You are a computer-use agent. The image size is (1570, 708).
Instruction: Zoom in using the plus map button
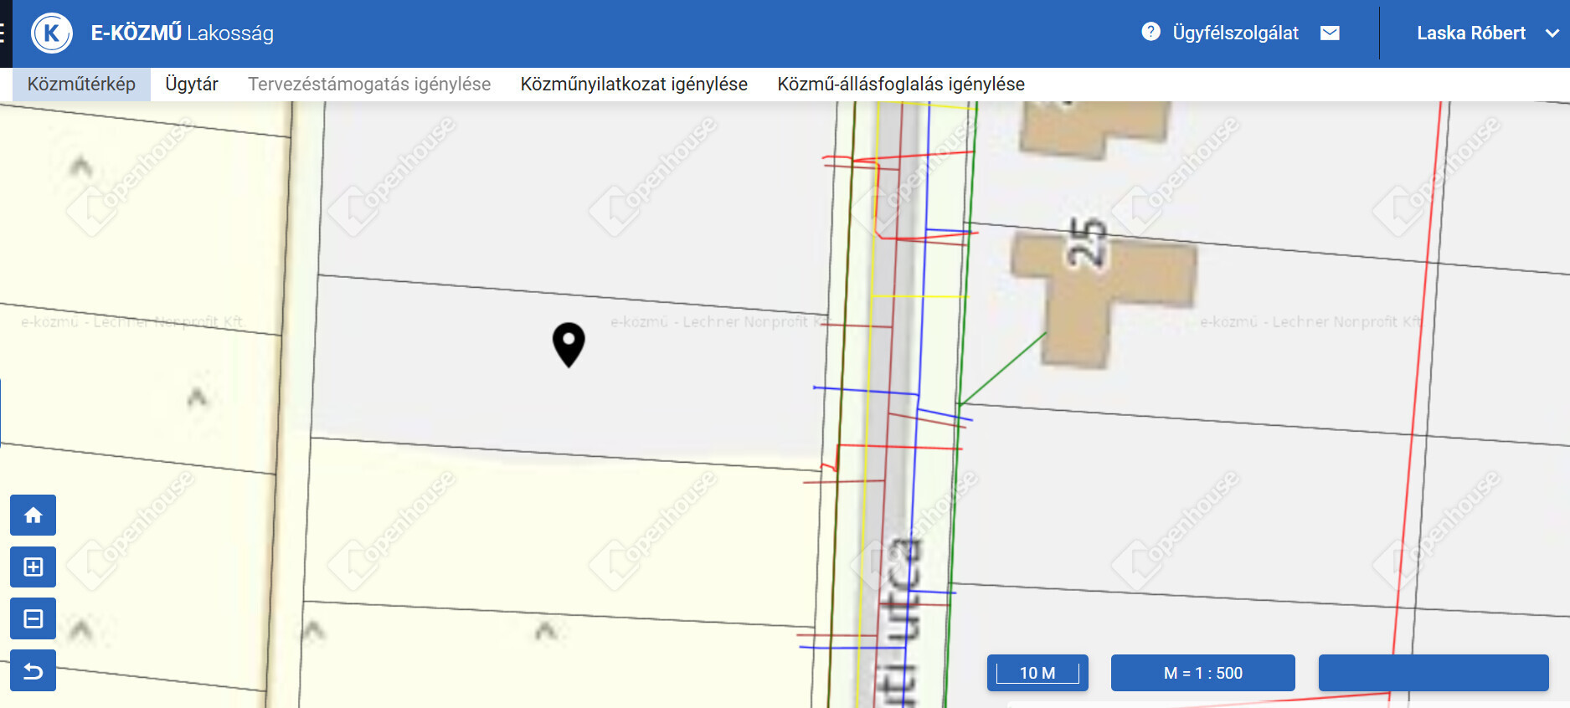pyautogui.click(x=33, y=567)
